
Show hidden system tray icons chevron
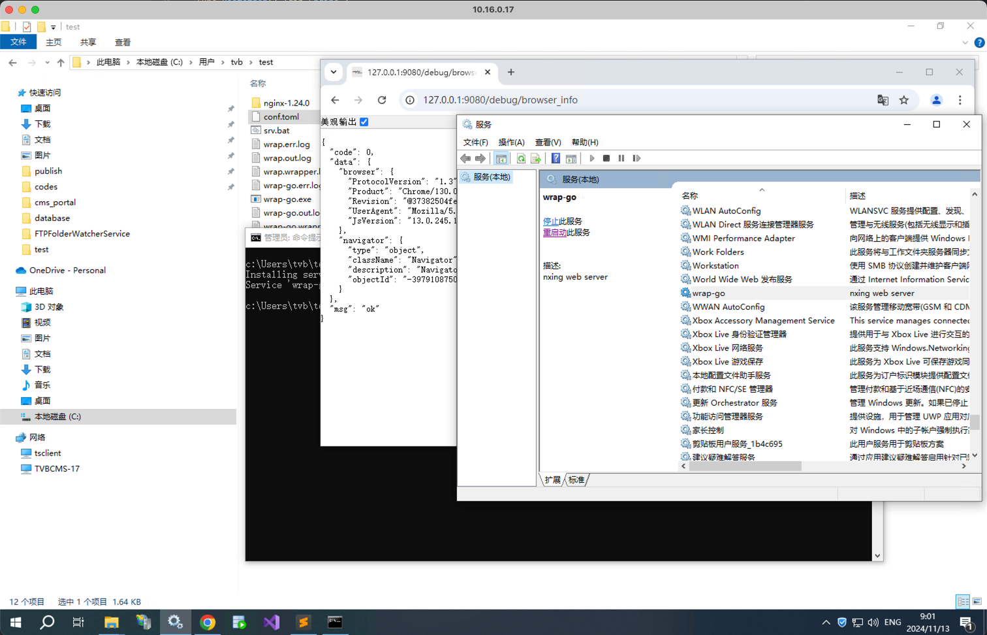(826, 622)
